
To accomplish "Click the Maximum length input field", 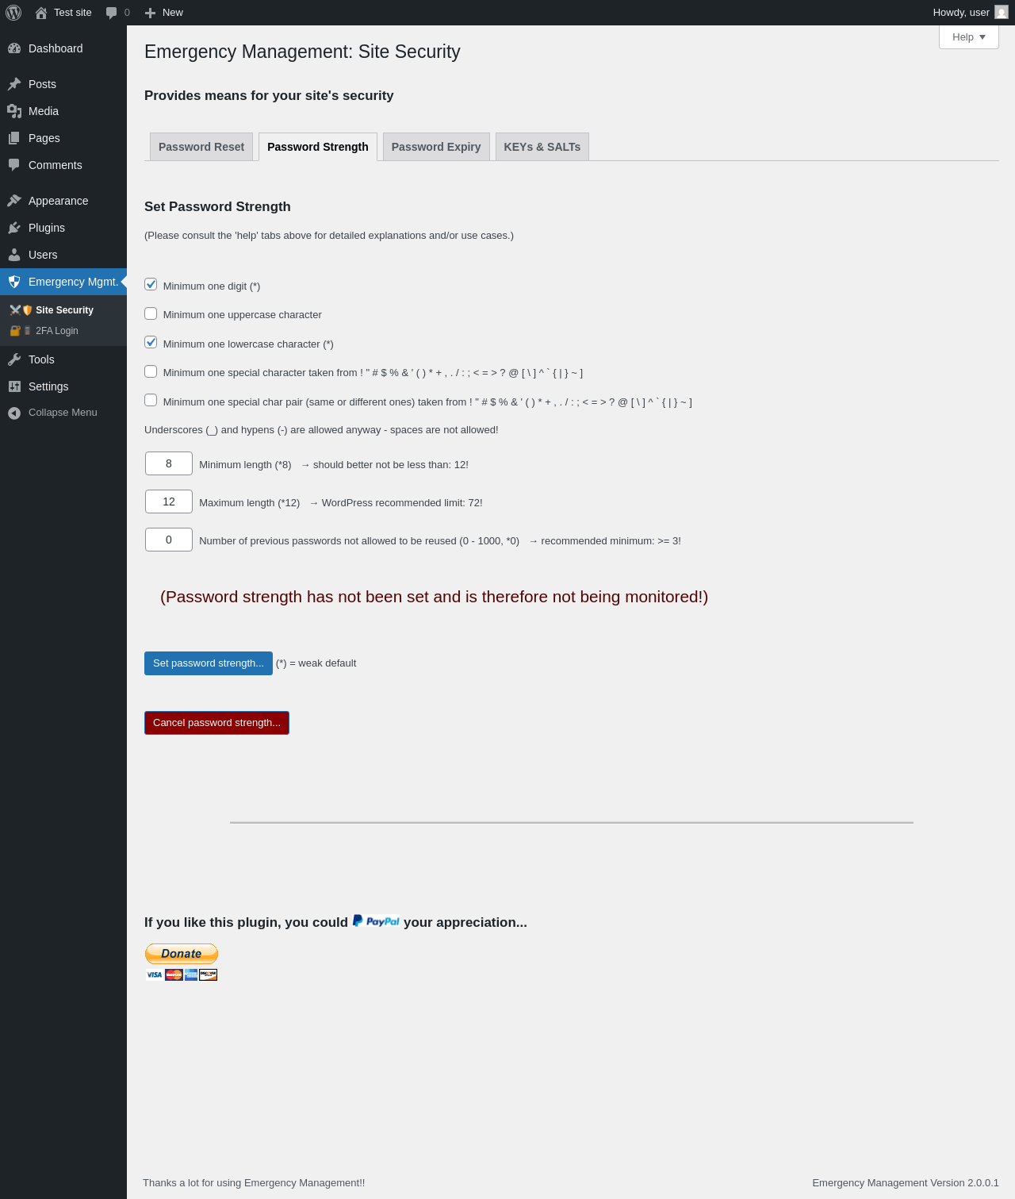I will click(169, 502).
